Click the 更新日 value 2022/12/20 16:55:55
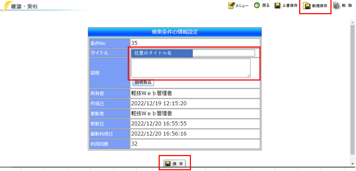 (159, 123)
